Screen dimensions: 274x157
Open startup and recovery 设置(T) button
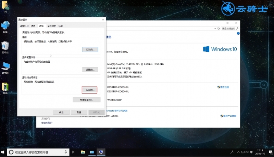[90, 90]
